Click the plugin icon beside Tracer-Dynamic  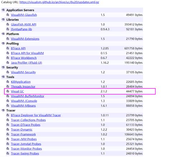[x=8, y=129]
